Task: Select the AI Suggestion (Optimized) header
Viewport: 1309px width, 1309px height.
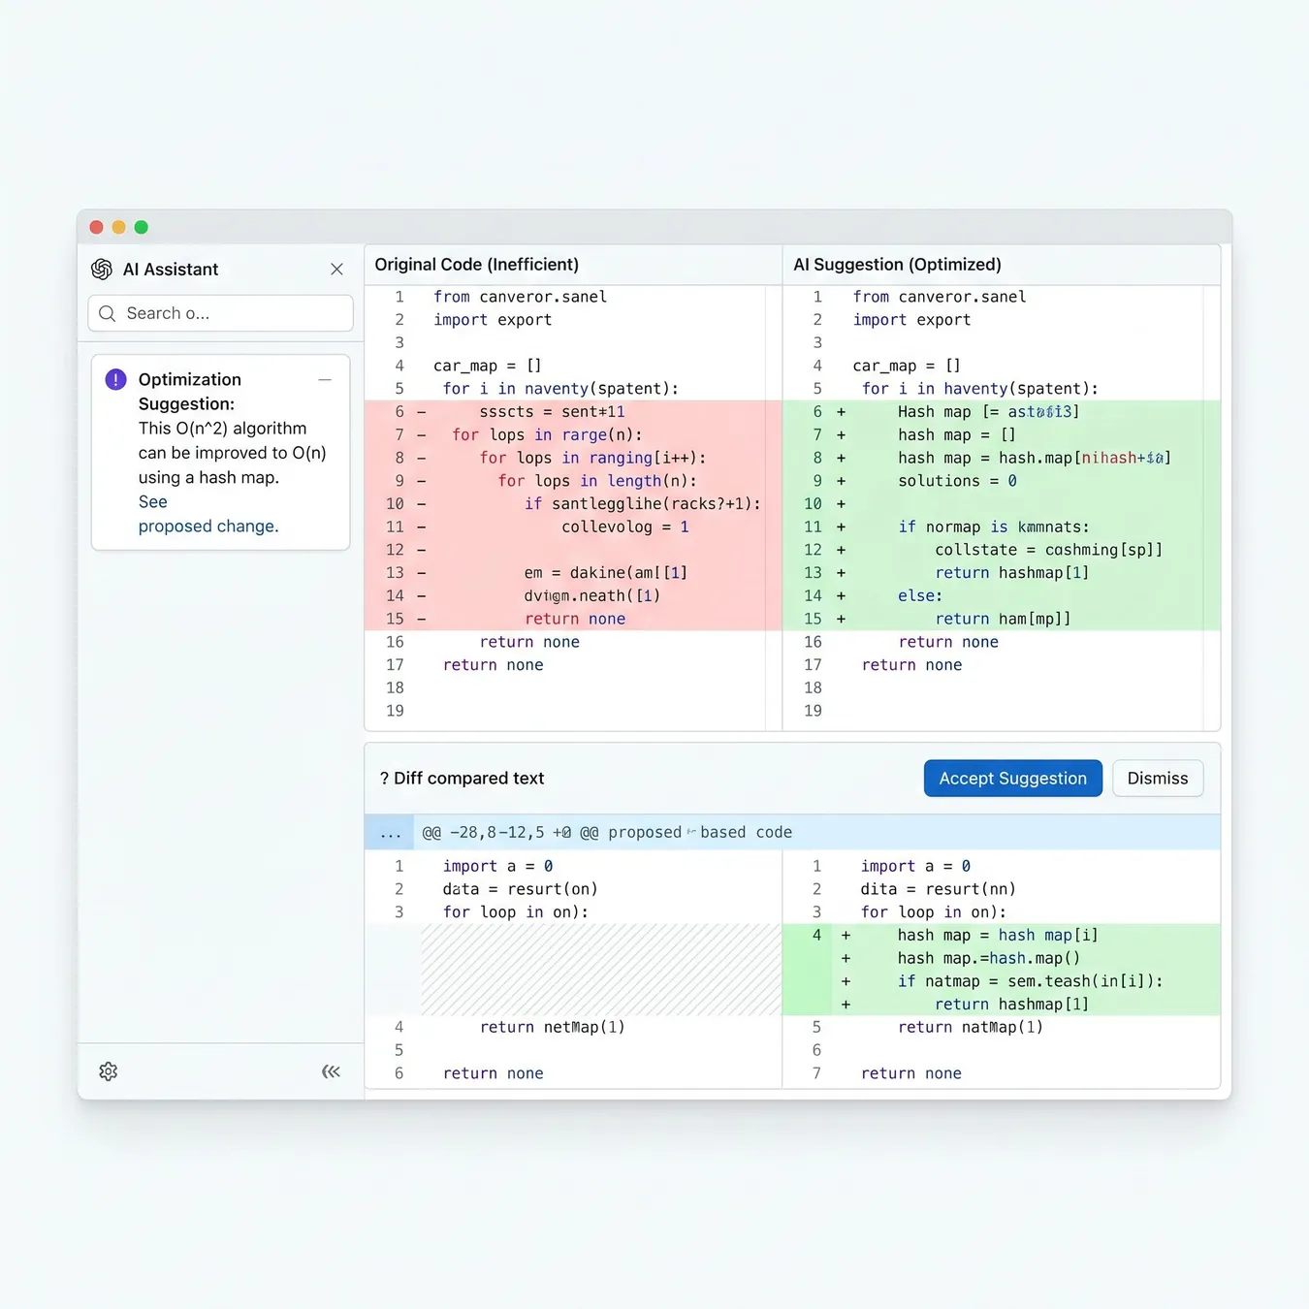Action: (897, 265)
